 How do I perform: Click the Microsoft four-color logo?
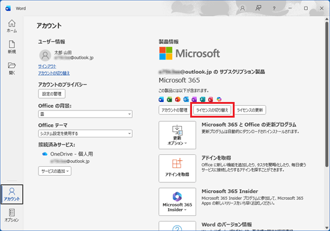166,53
